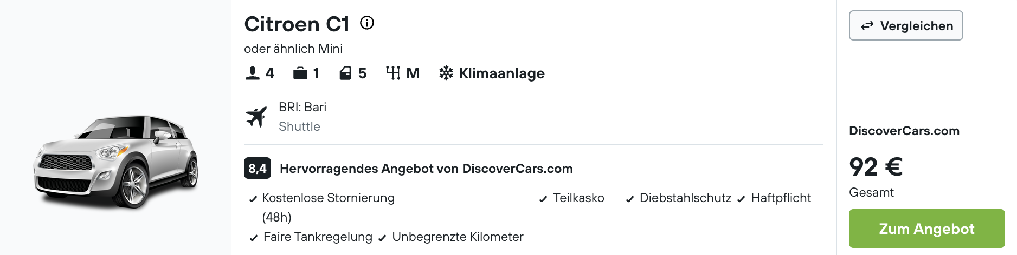The width and height of the screenshot is (1017, 255).
Task: Click the Unbegrenzte Kilometer feature item
Action: 450,237
